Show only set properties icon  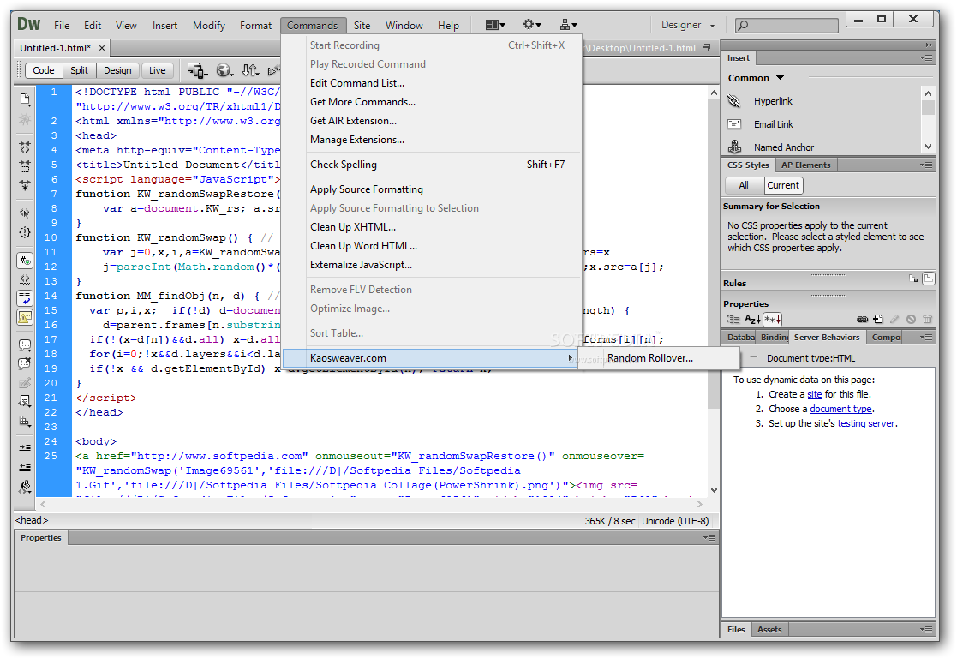coord(772,319)
